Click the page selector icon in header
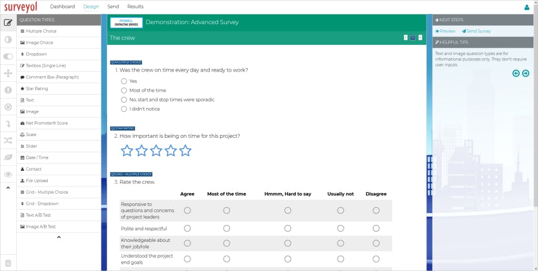This screenshot has height=271, width=538. pyautogui.click(x=413, y=38)
